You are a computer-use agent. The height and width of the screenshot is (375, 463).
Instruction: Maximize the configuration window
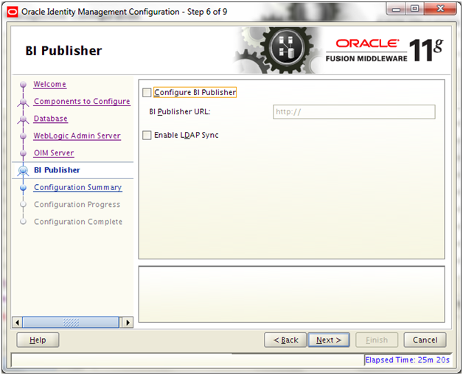414,9
